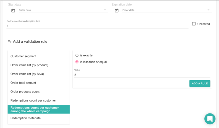Screen dimensions: 219x128
Task: Click the ADD A RULE button
Action: [200, 83]
